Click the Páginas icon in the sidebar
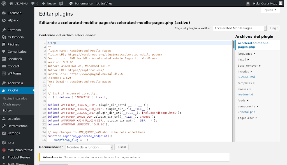The image size is (287, 165). click(x=4, y=44)
